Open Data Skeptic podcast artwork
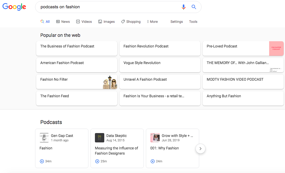 tap(100, 138)
